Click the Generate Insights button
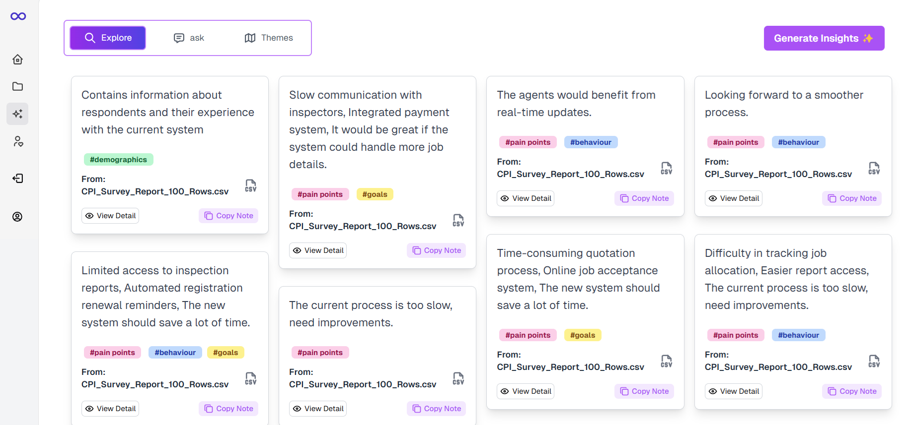This screenshot has height=425, width=903. point(824,38)
